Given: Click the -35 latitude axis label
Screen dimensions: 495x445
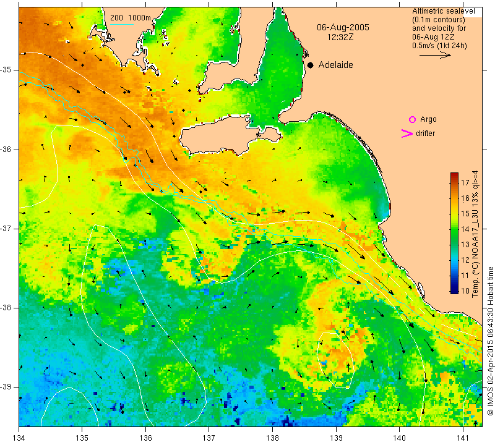Looking at the screenshot, I should point(6,70).
